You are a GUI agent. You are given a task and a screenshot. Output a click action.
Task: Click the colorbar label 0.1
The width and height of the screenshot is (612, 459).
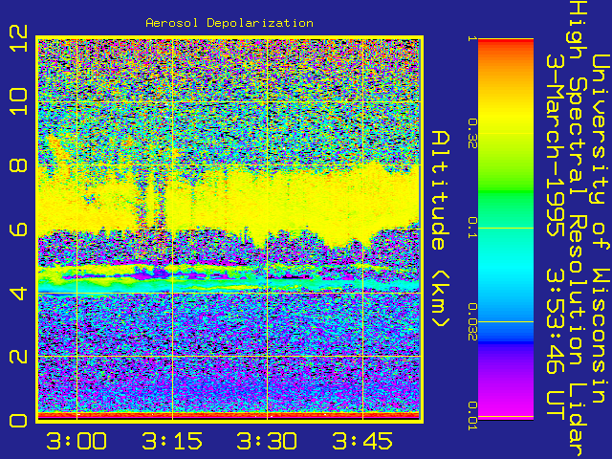point(472,228)
